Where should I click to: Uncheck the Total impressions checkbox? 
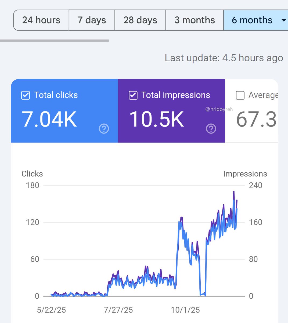click(133, 95)
